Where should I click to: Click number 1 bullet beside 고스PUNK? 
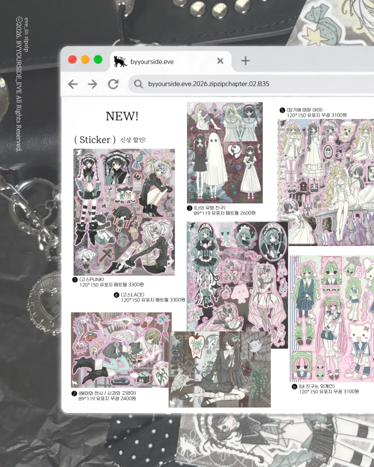[x=75, y=280]
